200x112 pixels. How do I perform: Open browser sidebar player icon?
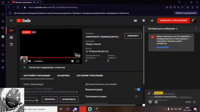pos(3,45)
